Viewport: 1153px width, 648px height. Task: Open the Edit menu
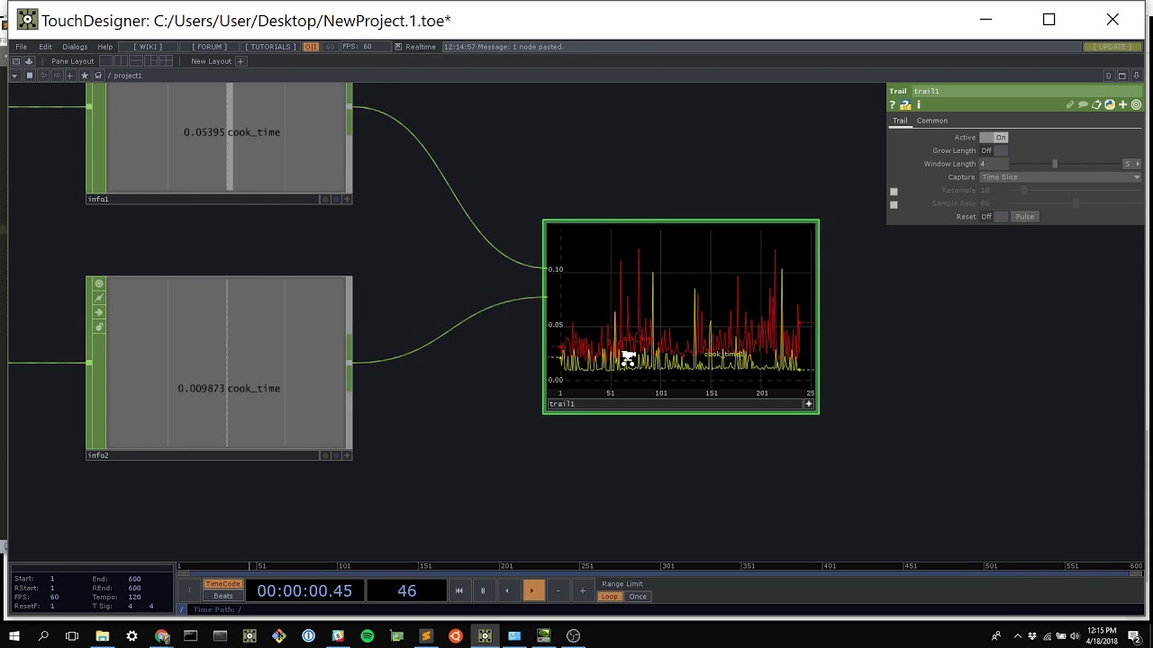pyautogui.click(x=45, y=47)
